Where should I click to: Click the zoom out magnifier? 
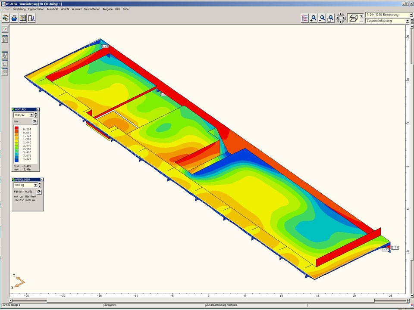tap(322, 18)
